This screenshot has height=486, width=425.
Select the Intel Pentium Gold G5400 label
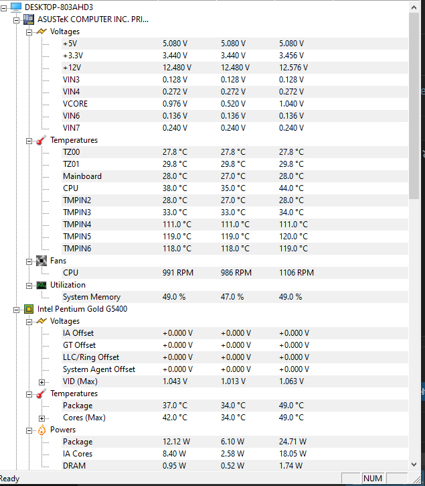[82, 309]
